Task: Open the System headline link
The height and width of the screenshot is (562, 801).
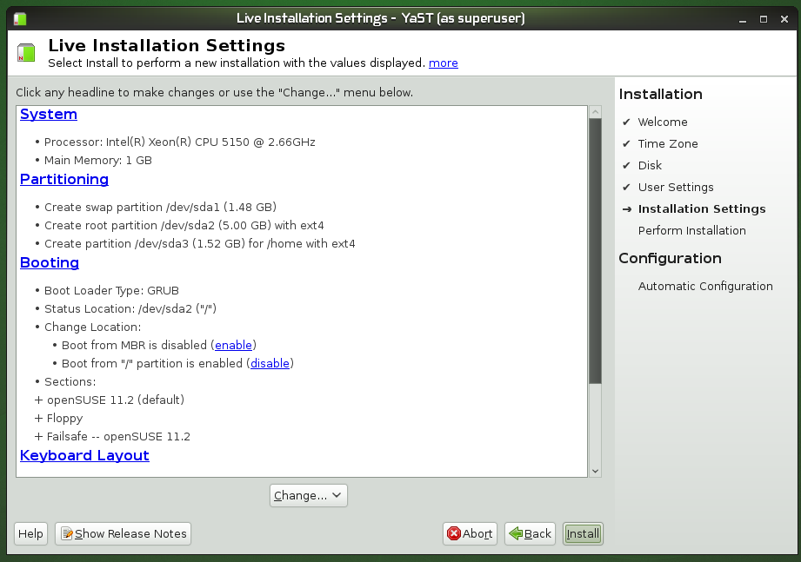Action: point(49,115)
